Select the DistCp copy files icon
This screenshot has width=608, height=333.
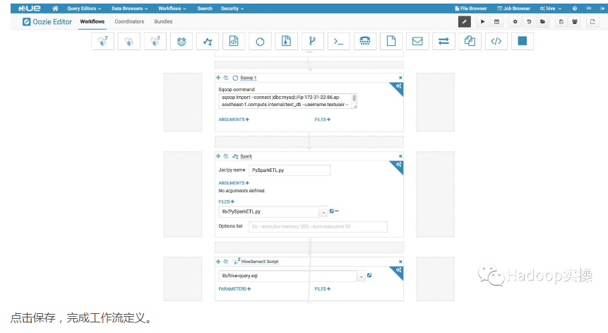[x=470, y=41]
